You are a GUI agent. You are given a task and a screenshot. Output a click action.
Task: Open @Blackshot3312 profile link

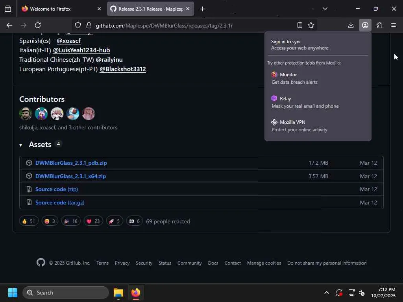tap(123, 69)
